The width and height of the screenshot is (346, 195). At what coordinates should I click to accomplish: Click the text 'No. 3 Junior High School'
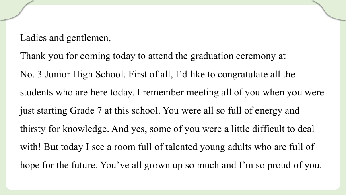coord(72,74)
